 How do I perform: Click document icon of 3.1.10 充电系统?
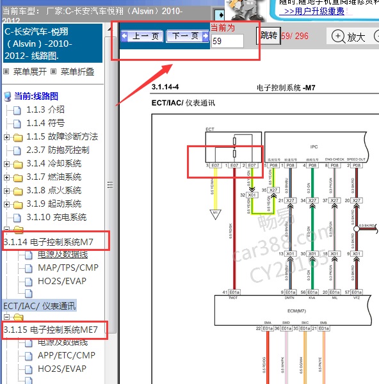click(x=17, y=218)
